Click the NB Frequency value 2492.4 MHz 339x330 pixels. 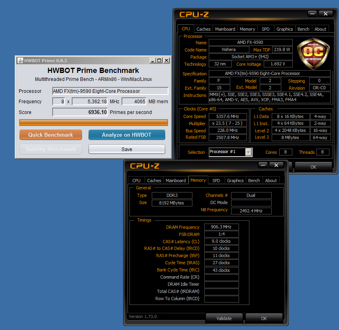click(251, 211)
